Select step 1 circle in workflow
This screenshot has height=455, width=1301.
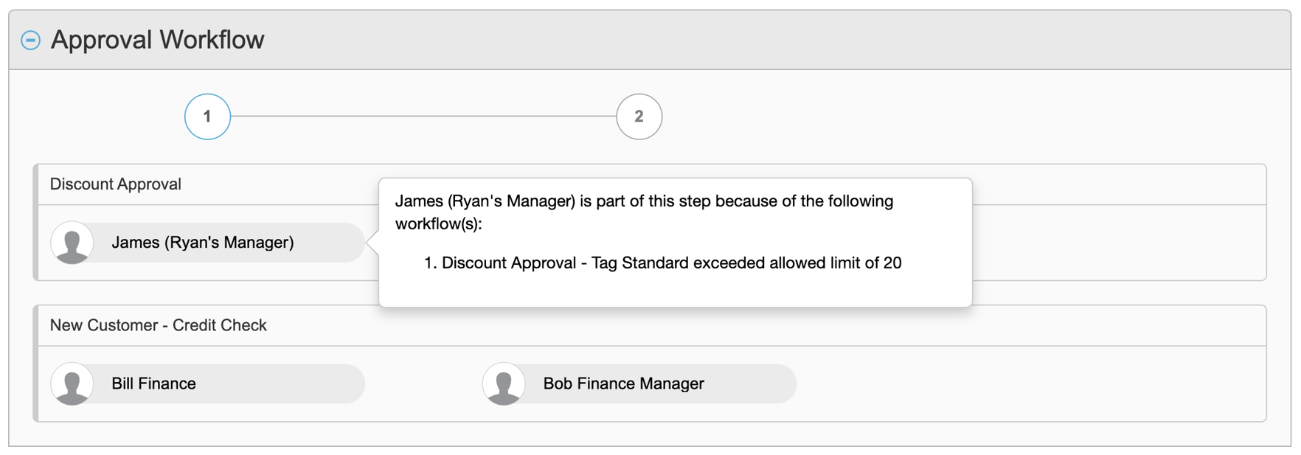point(207,117)
